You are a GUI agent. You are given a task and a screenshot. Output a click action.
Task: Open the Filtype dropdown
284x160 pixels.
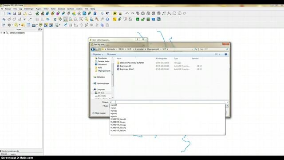click(x=227, y=106)
